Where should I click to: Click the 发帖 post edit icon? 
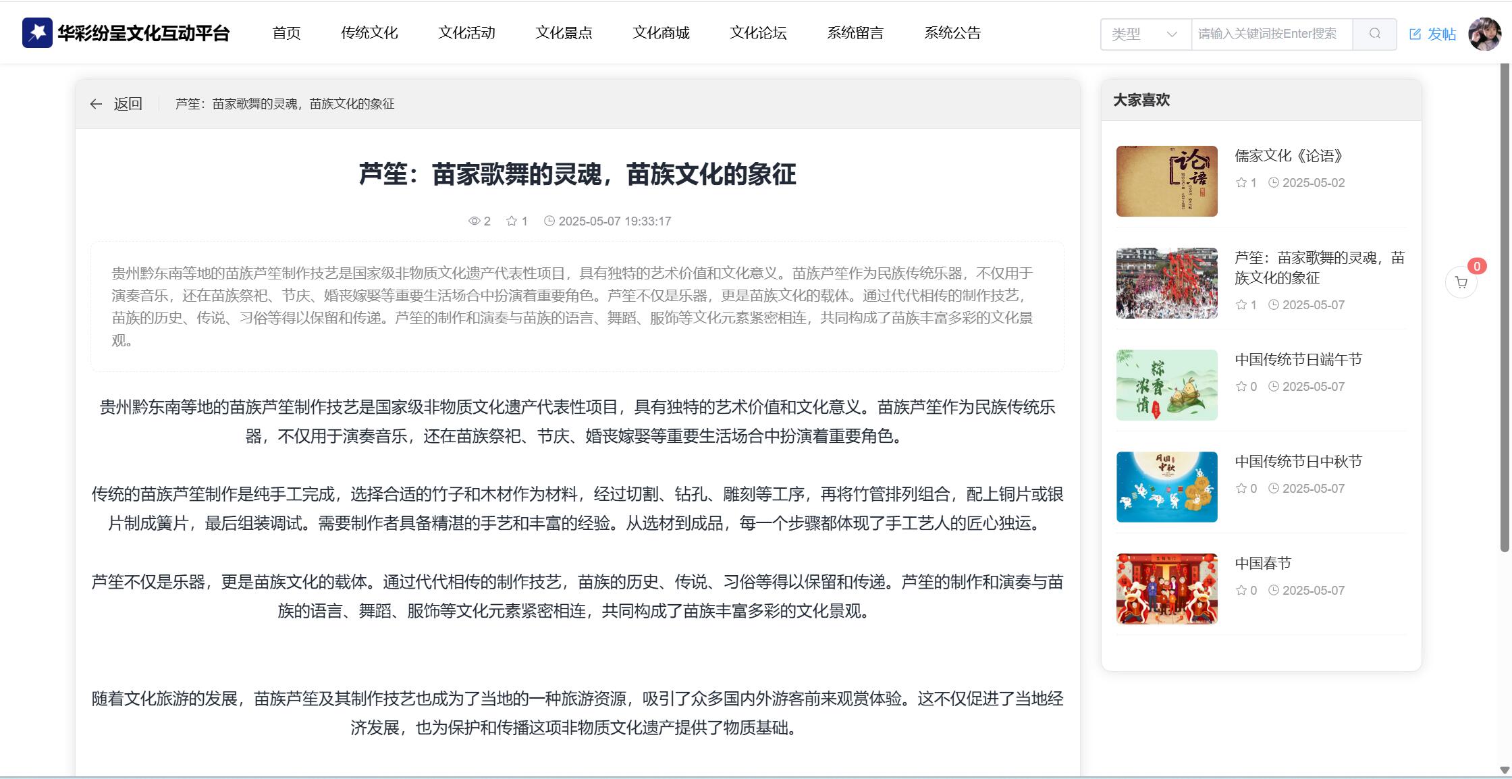click(x=1415, y=34)
